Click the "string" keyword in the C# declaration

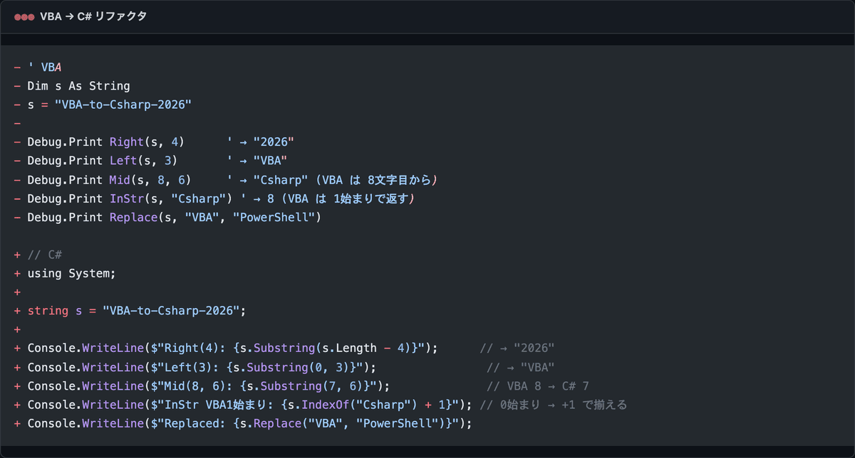pos(45,311)
